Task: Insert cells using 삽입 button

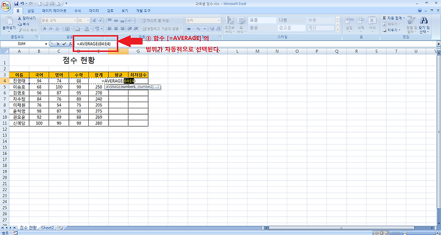Action: tap(349, 24)
